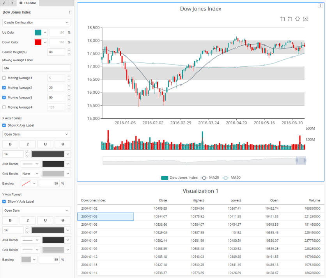Click the Moving Average Label input field

click(36, 68)
